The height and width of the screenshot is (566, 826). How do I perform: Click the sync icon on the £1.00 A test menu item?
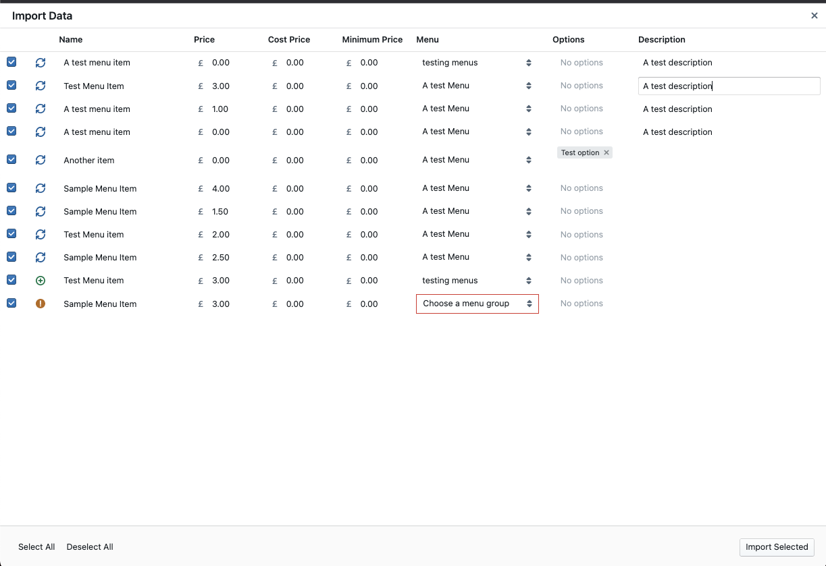(41, 109)
